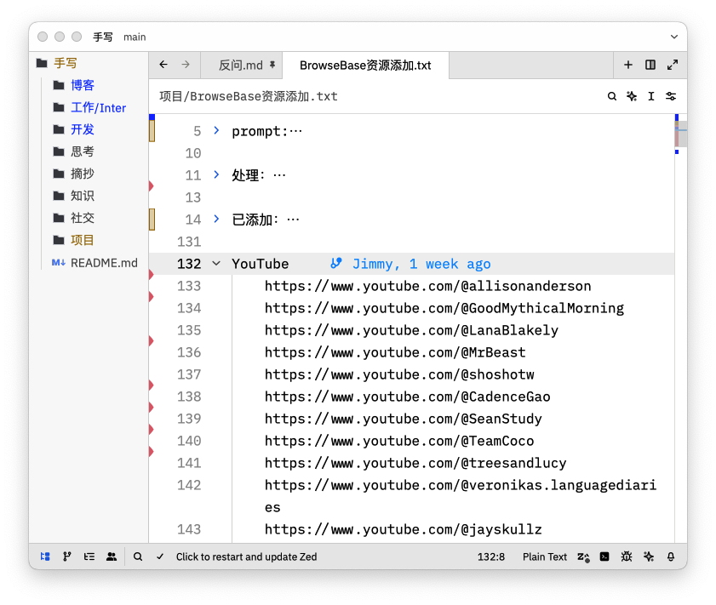
Task: Open buffer search magnifier in editor toolbar
Action: click(x=612, y=96)
